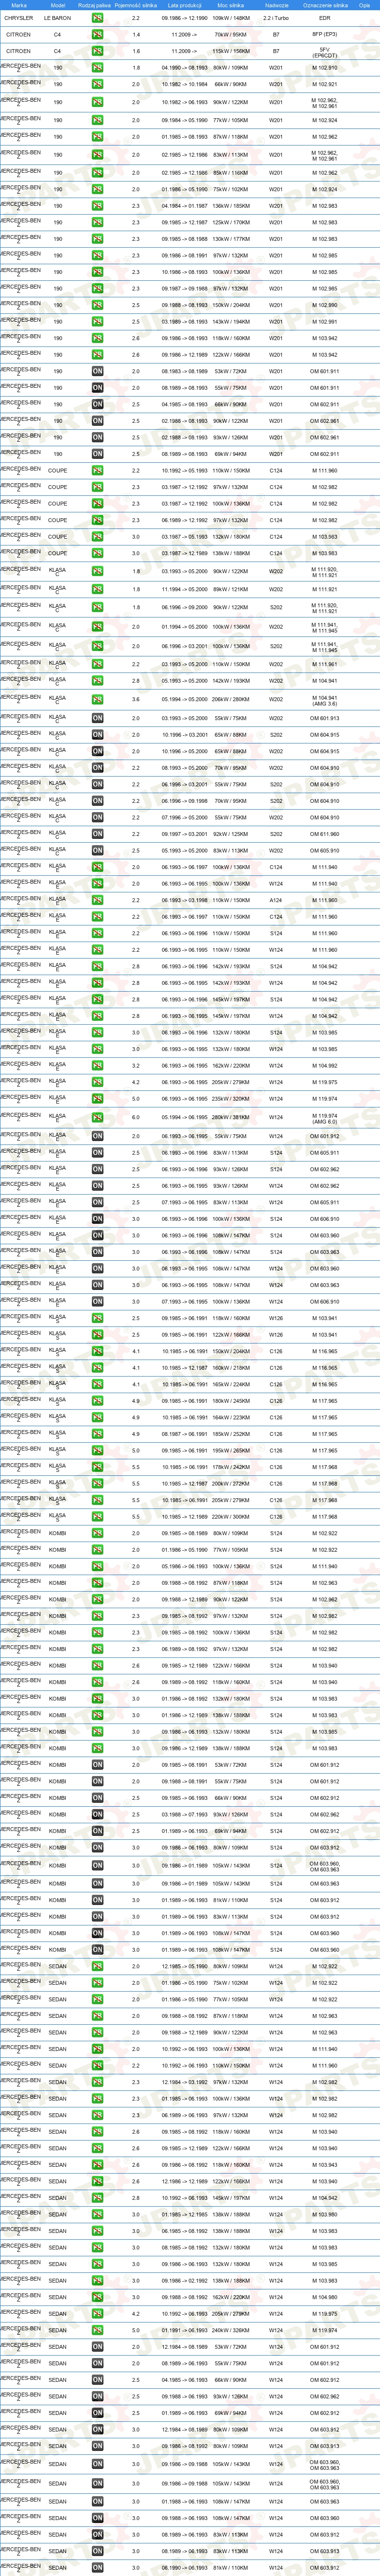Click the petrol icon in the KLASA E 6.0 AMG row
The image size is (380, 2576).
(97, 1118)
